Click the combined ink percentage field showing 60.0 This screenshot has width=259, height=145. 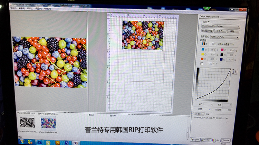213,44
